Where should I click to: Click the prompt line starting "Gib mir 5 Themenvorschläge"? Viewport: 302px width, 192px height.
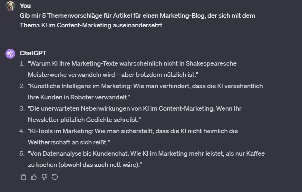coord(137,15)
